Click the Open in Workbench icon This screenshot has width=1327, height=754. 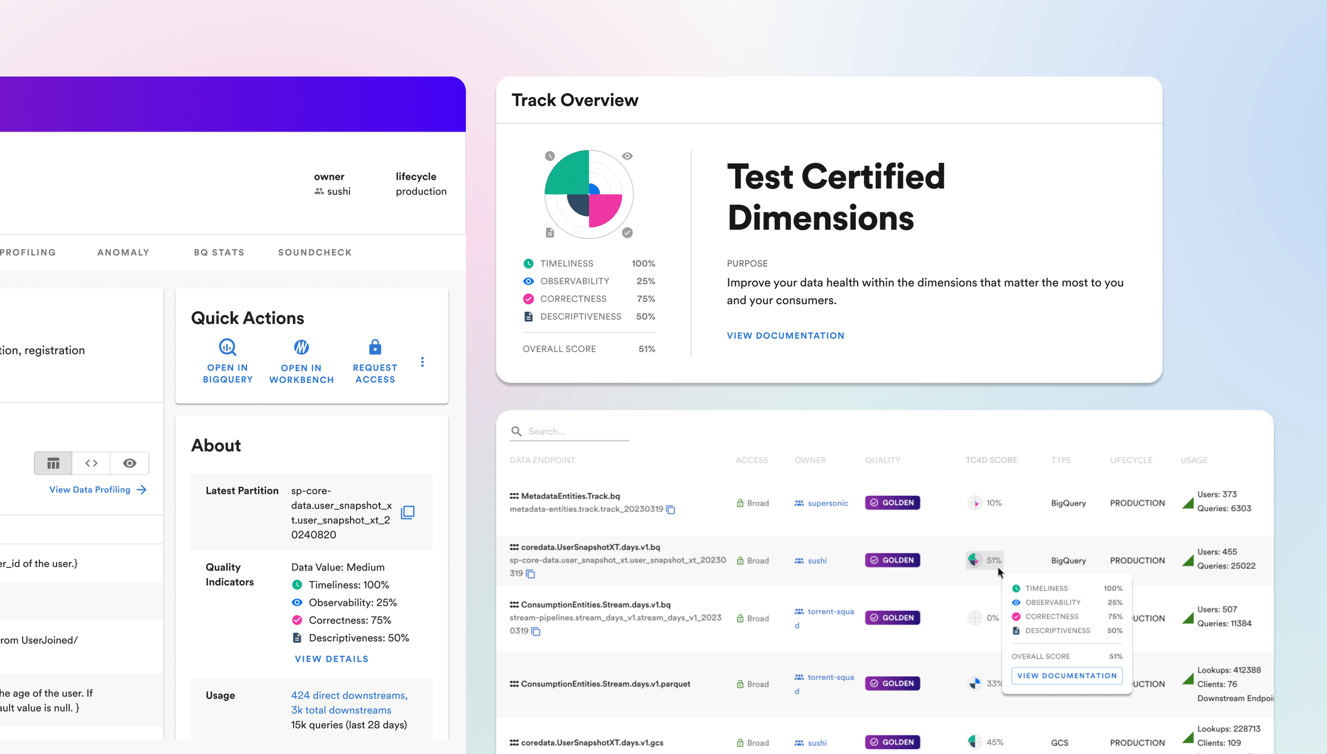click(301, 347)
